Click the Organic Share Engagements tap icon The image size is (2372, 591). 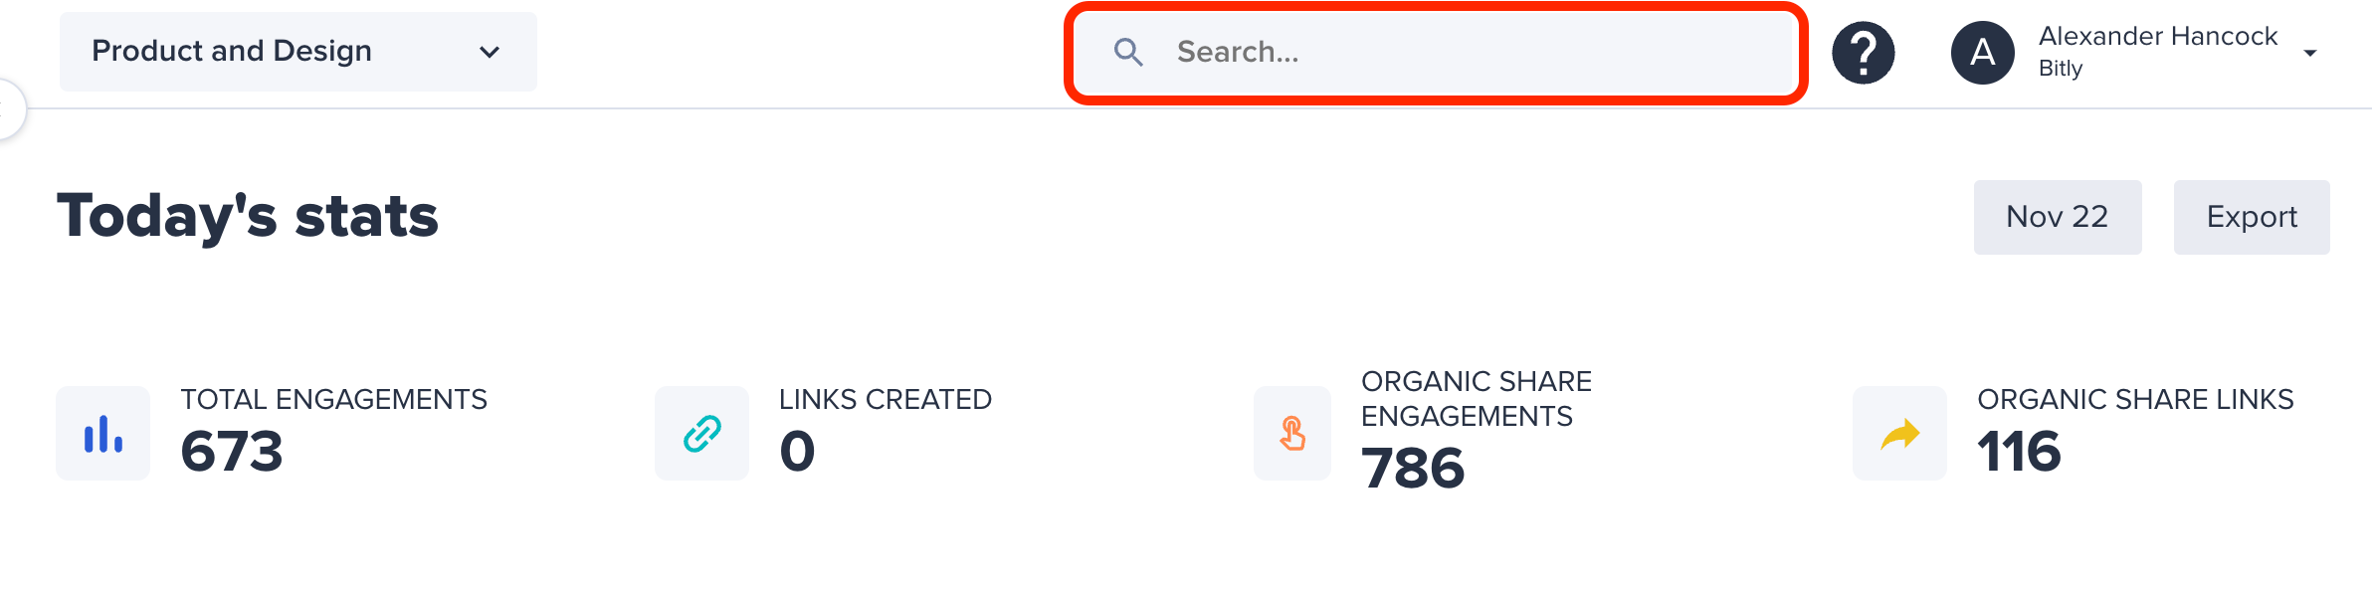[1292, 433]
